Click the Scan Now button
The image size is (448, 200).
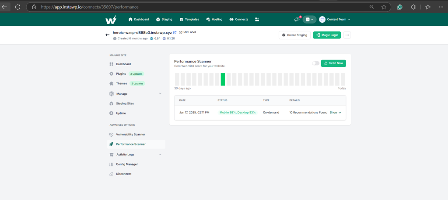point(333,63)
